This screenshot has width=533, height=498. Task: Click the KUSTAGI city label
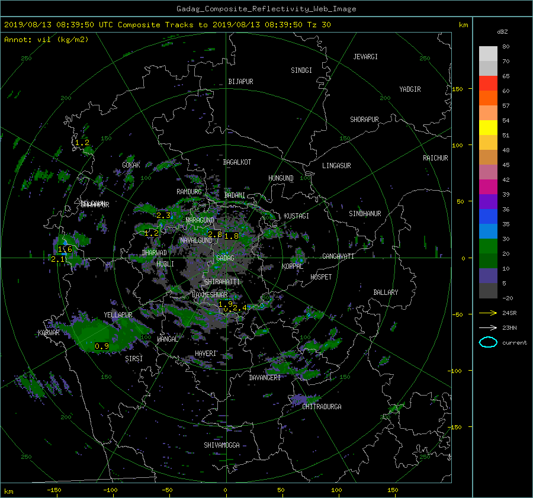(x=297, y=216)
